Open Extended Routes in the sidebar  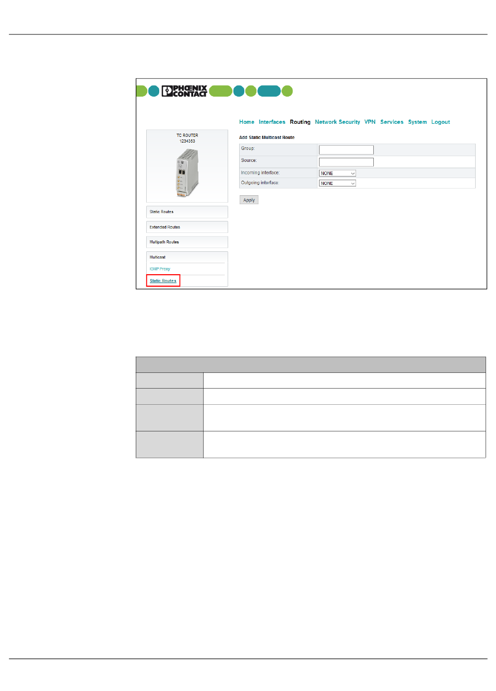[x=165, y=227]
